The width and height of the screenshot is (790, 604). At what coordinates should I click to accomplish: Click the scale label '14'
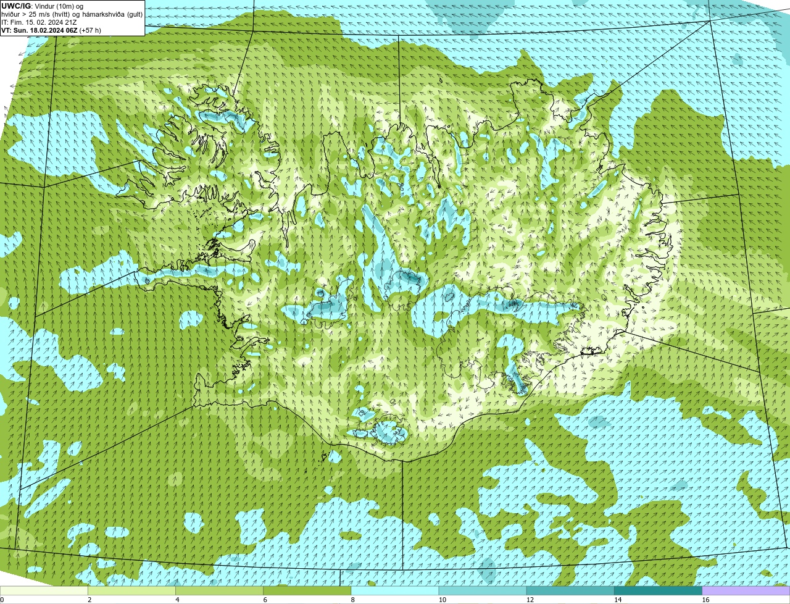(617, 600)
